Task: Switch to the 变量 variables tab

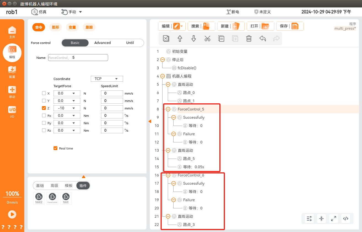Action: pos(72,27)
